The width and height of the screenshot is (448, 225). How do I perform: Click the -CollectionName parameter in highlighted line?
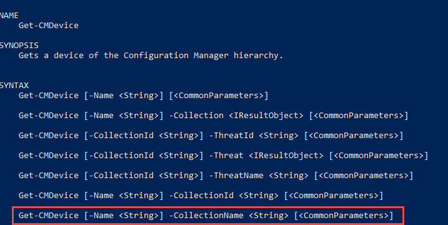coord(206,216)
